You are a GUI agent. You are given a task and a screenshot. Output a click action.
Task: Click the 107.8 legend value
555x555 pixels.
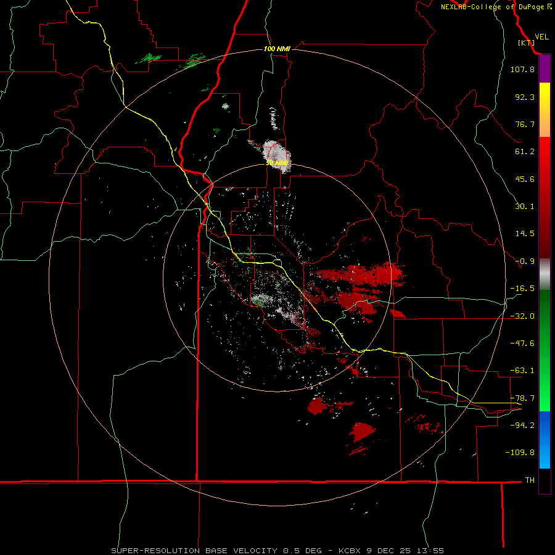tap(522, 69)
